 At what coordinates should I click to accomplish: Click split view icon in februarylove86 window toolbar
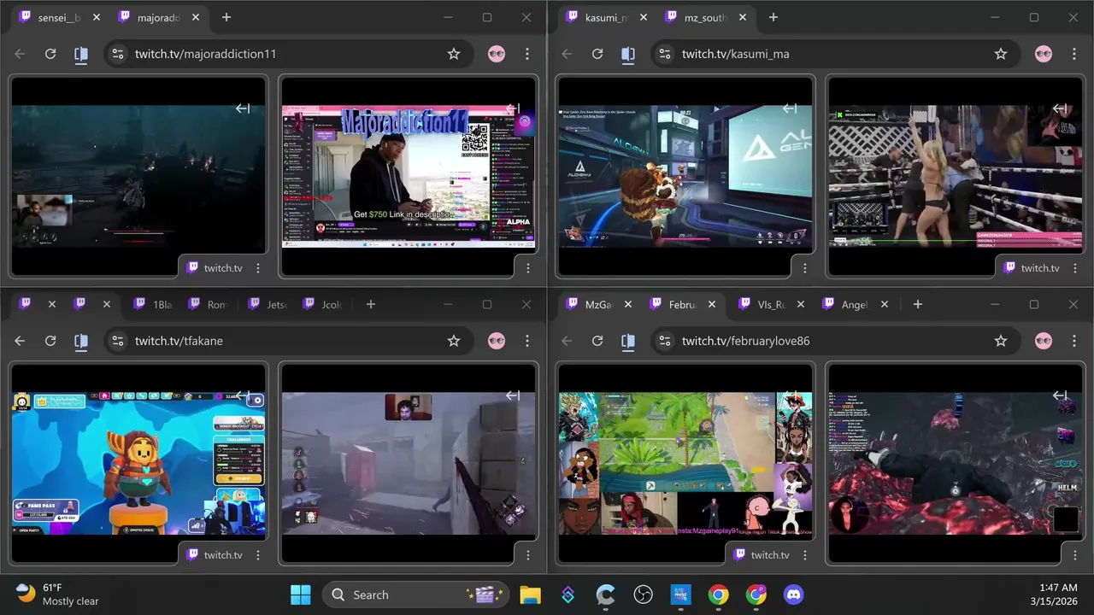[628, 341]
